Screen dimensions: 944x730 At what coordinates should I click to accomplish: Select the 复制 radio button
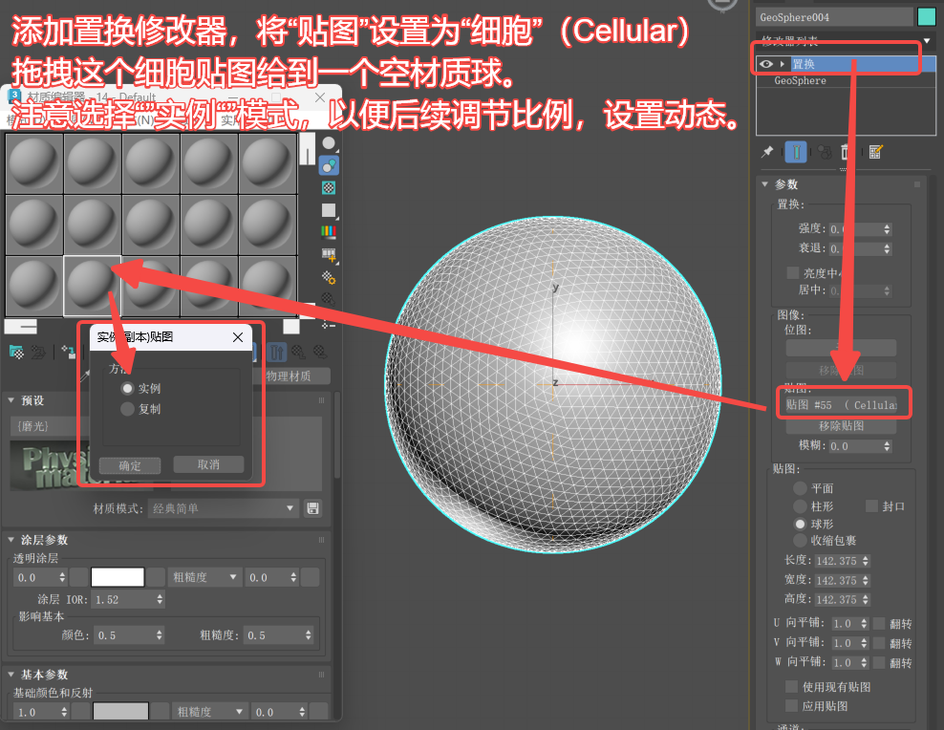[x=127, y=409]
